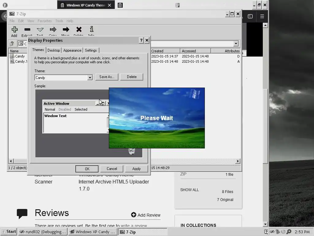Open the 7-Zip Edit menu
This screenshot has width=314, height=236.
pos(21,21)
